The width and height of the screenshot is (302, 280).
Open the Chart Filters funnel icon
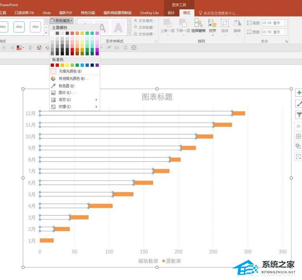pyautogui.click(x=298, y=114)
